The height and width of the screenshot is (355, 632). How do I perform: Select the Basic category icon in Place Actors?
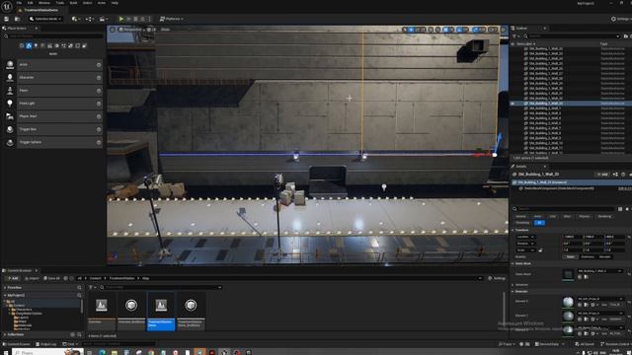(x=29, y=46)
